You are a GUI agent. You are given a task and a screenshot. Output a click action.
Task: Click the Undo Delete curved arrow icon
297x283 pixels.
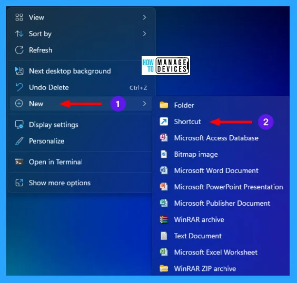19,87
